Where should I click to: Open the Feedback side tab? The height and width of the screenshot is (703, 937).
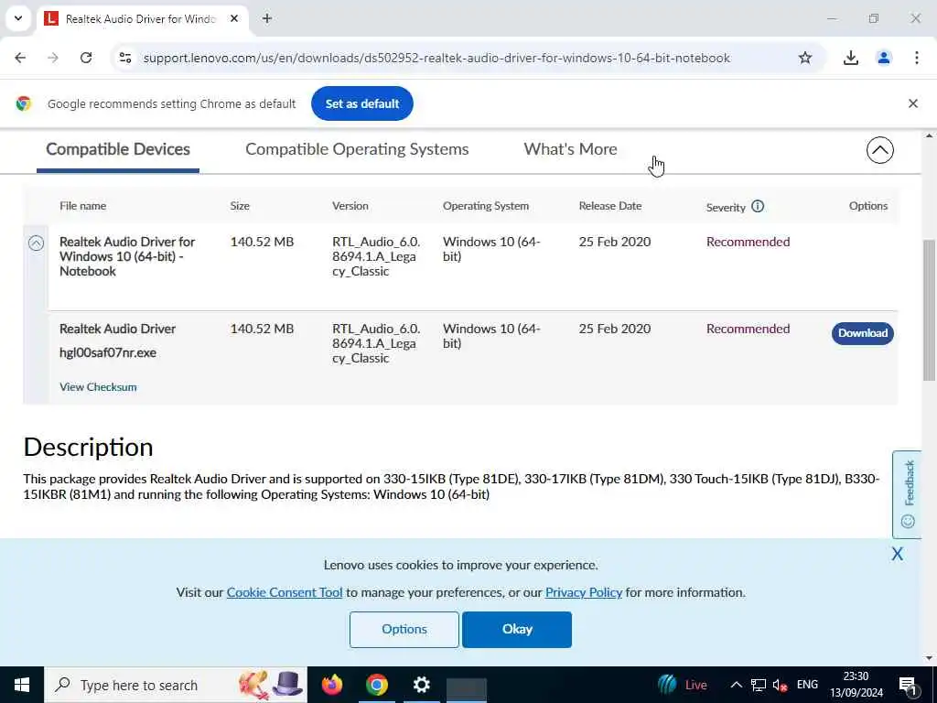(x=907, y=494)
